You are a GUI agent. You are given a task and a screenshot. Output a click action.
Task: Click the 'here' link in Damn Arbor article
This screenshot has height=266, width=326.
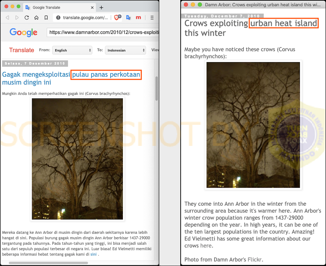pos(206,246)
